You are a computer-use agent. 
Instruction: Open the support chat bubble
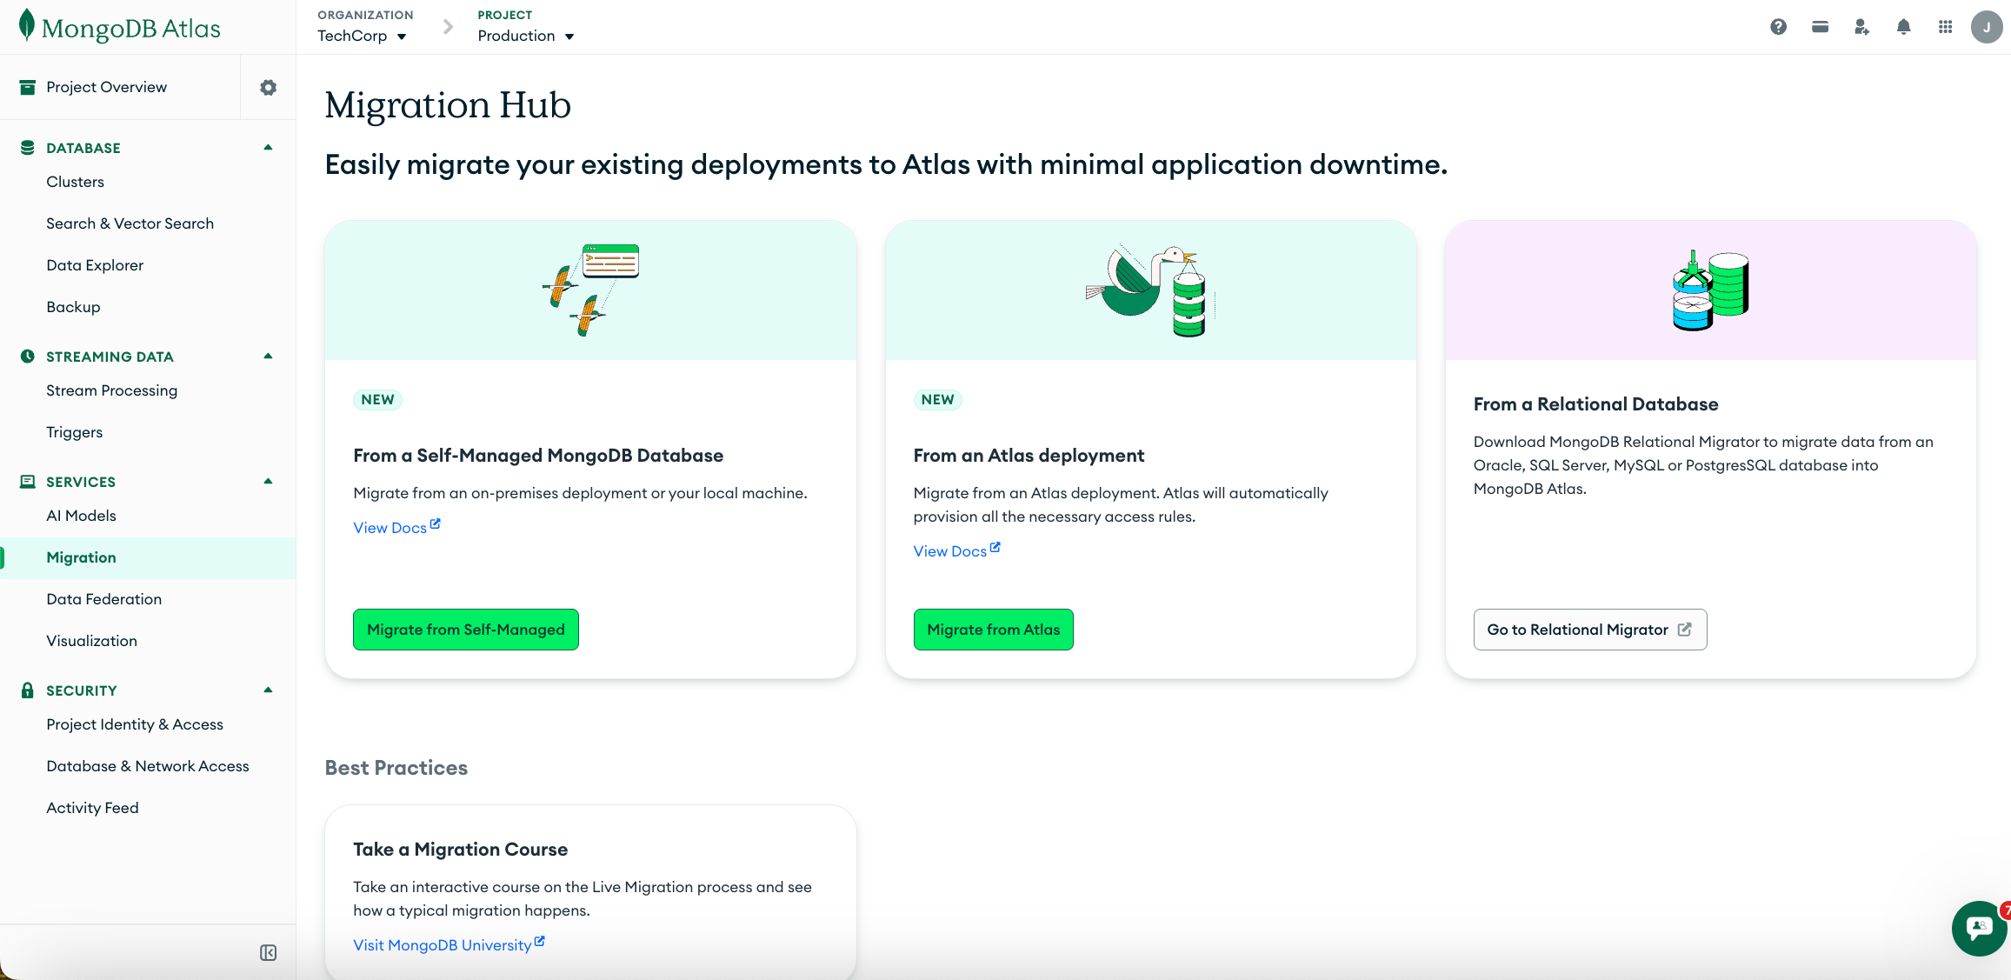pos(1979,928)
